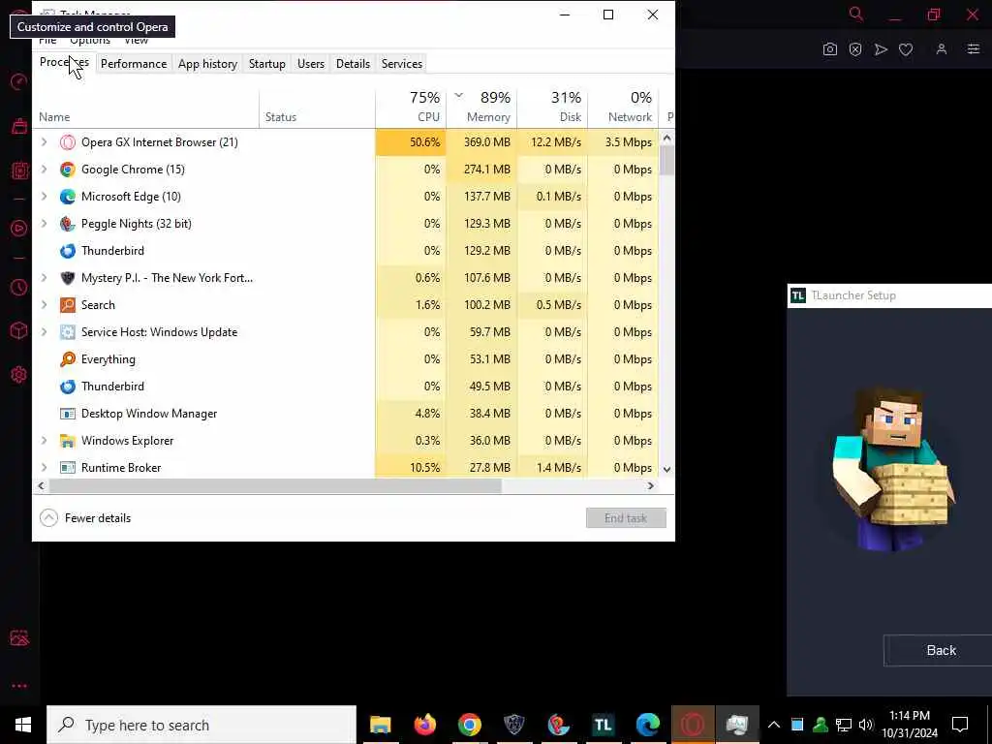Viewport: 992px width, 744px height.
Task: Sort by the Network column header
Action: (x=623, y=108)
